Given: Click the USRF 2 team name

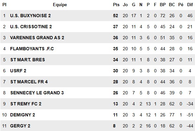Looking at the screenshot, I should (18, 71).
